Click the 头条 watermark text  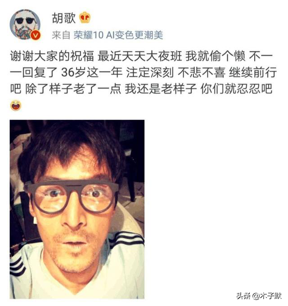(x=243, y=296)
